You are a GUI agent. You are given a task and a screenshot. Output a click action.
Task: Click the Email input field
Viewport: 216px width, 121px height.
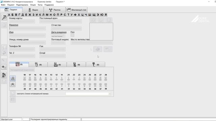pyautogui.click(x=53, y=56)
